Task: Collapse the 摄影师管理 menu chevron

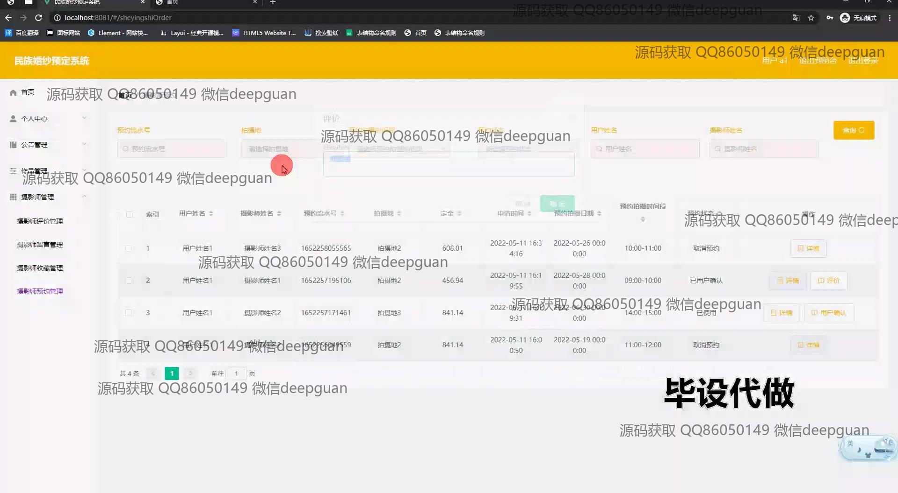Action: (x=85, y=197)
